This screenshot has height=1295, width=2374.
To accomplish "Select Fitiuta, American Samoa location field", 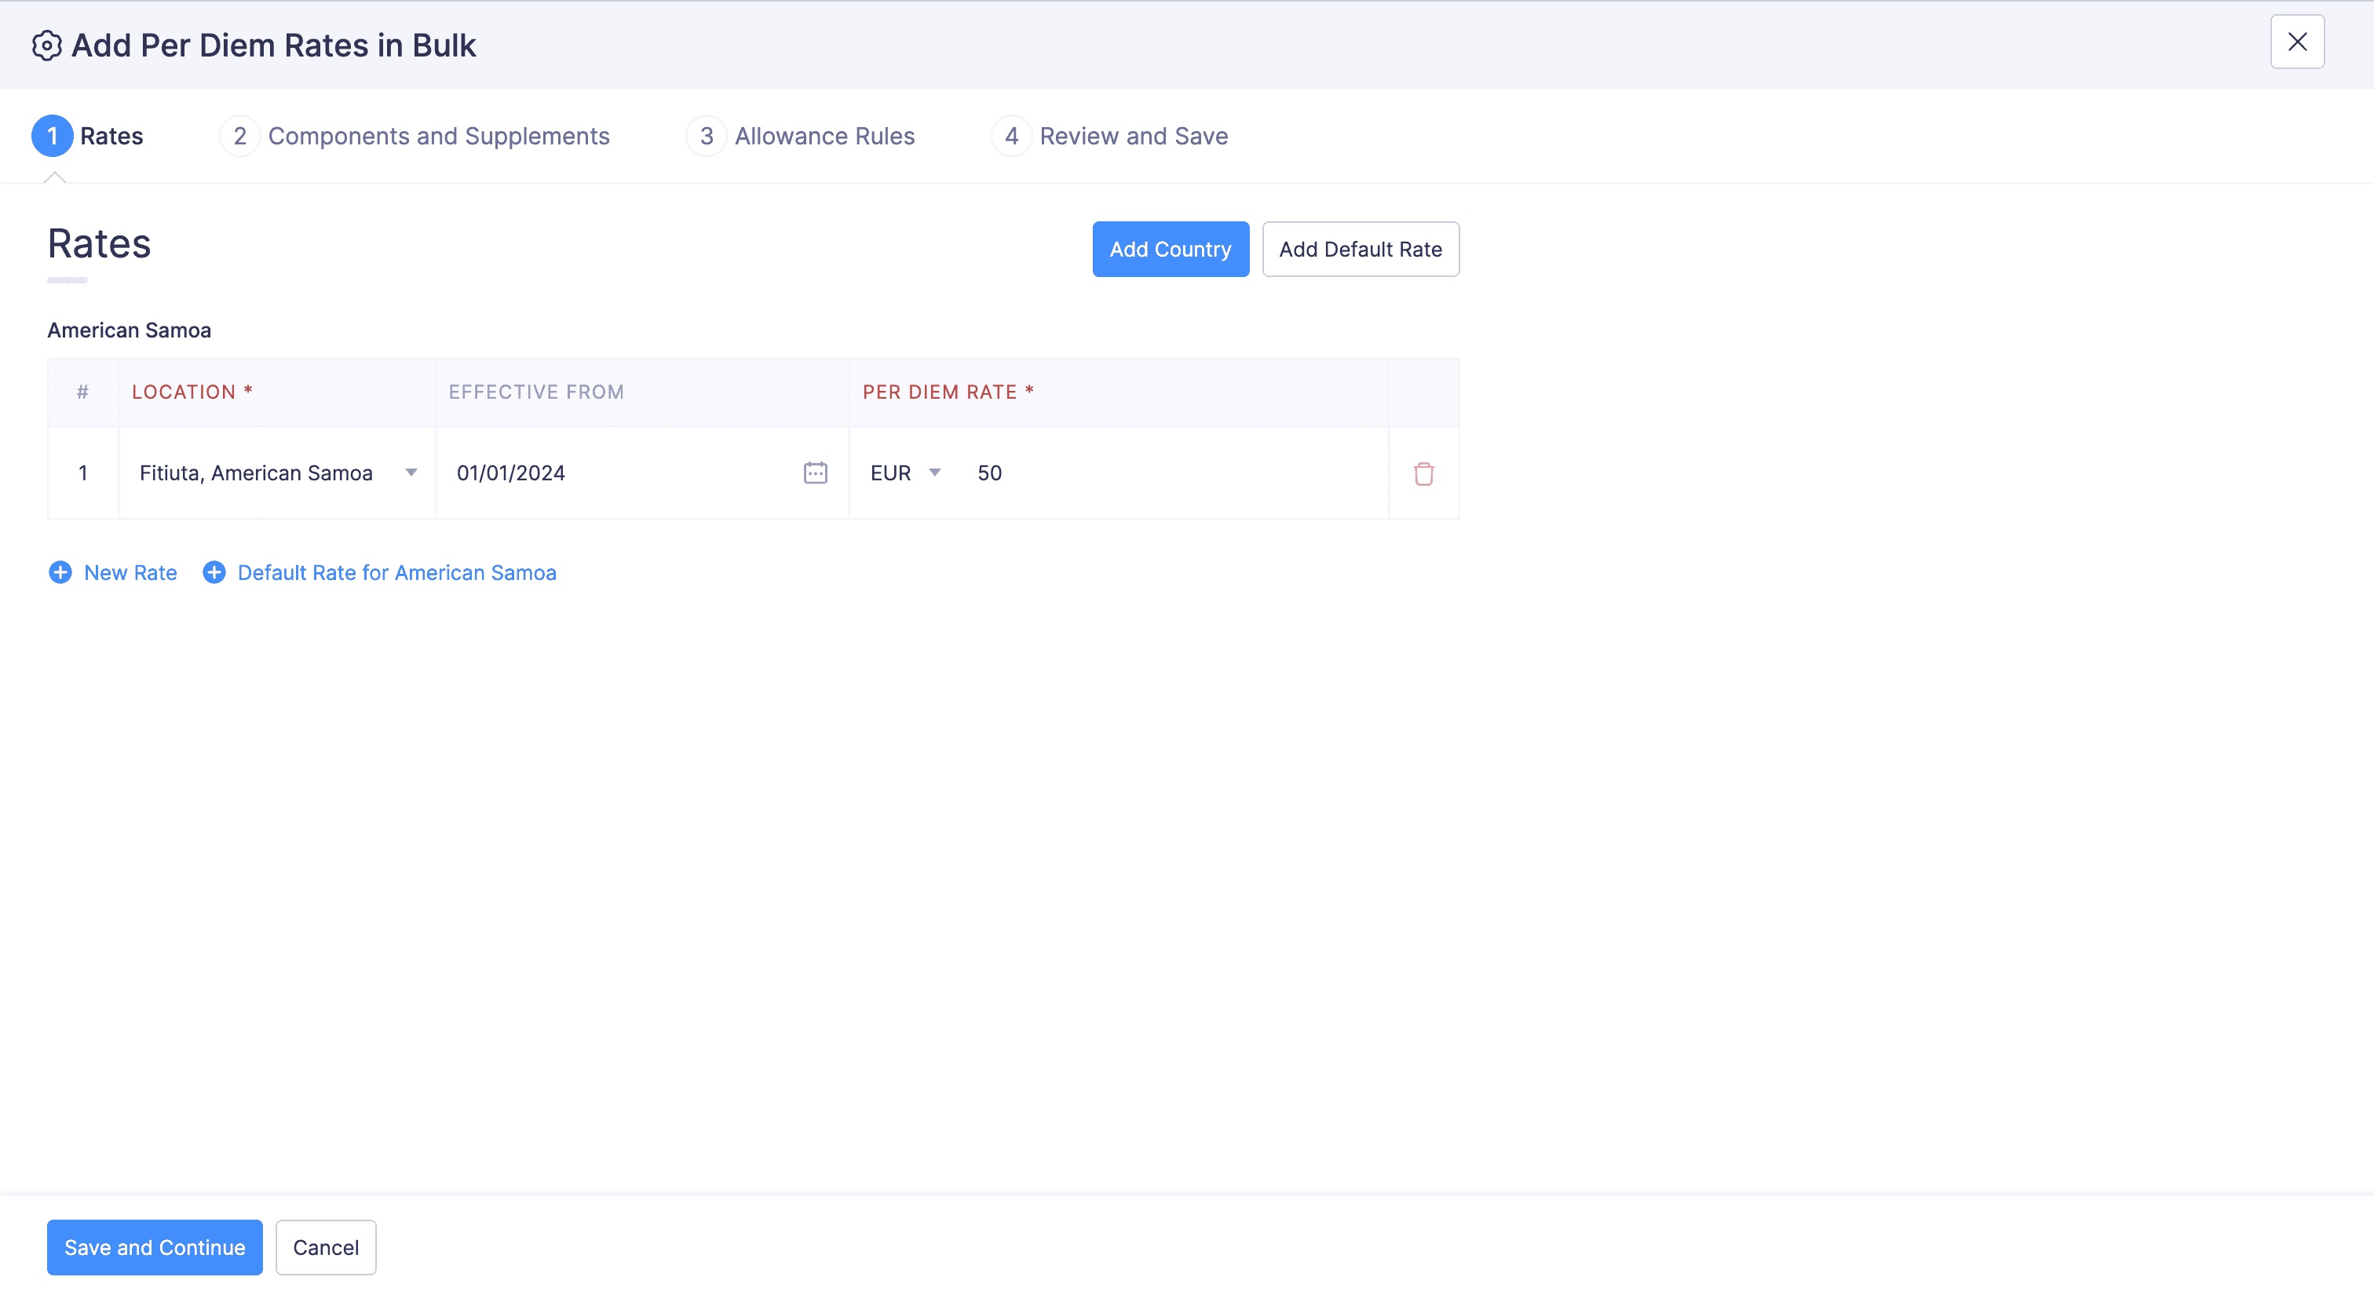I will tap(256, 472).
